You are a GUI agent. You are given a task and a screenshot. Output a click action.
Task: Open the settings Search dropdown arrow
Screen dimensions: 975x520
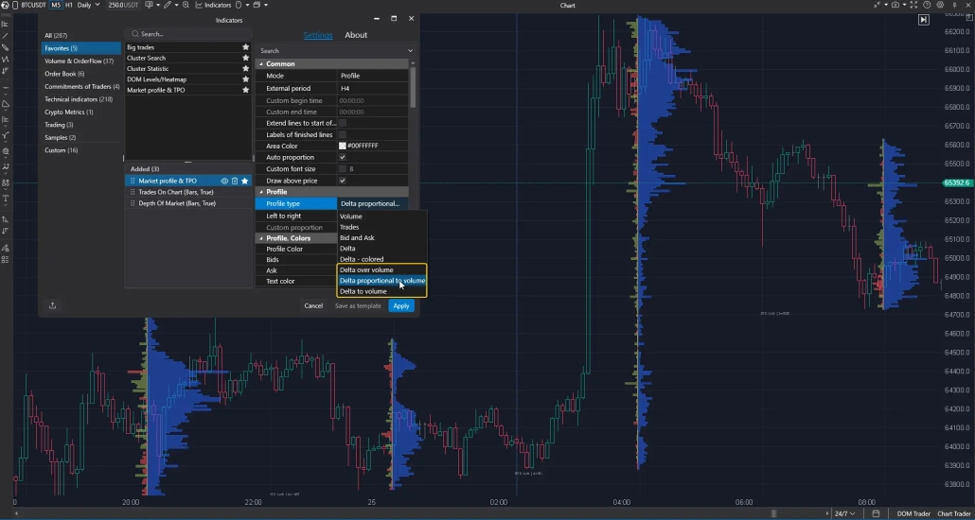410,51
